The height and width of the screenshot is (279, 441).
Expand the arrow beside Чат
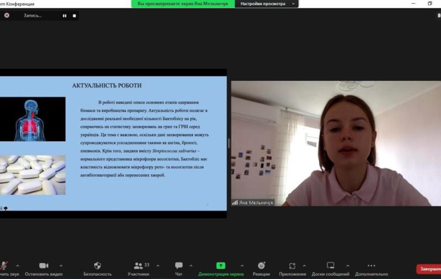[x=191, y=266]
